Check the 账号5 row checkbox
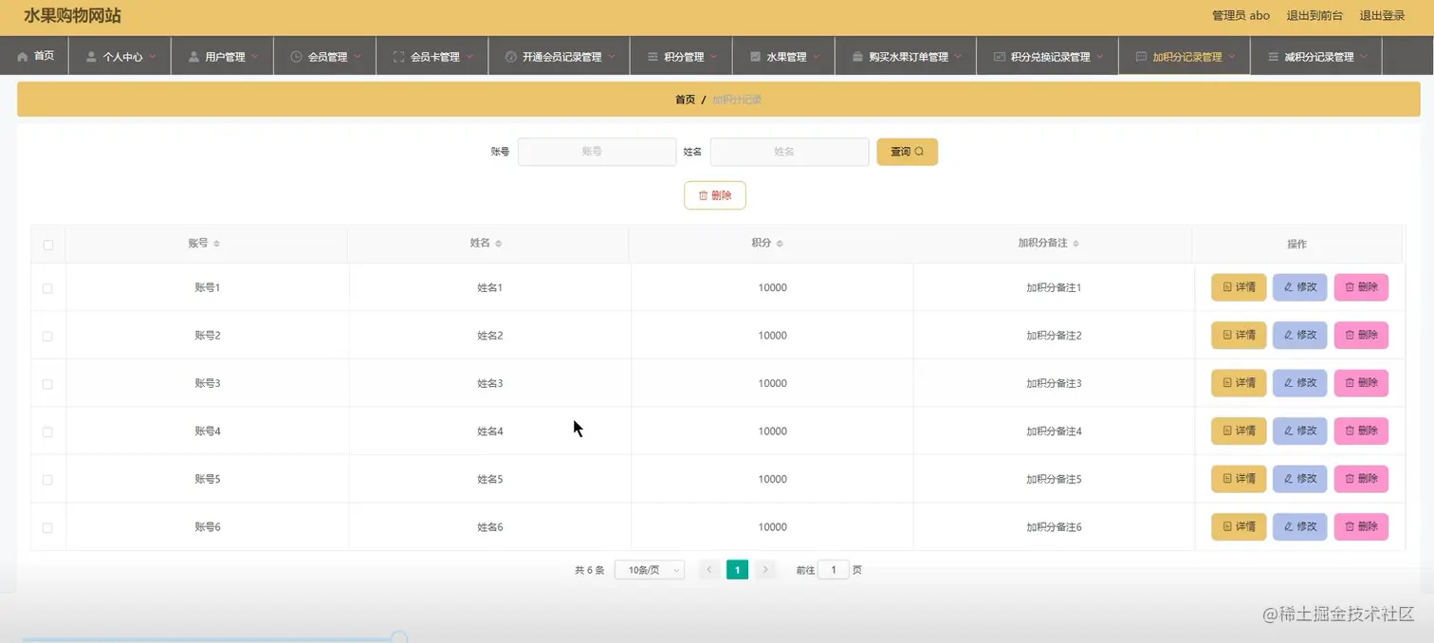This screenshot has width=1434, height=643. pos(47,480)
